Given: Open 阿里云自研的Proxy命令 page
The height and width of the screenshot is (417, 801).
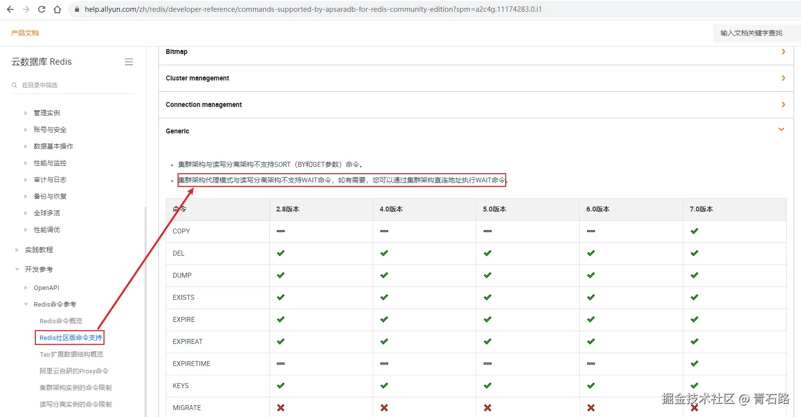Looking at the screenshot, I should [x=74, y=371].
